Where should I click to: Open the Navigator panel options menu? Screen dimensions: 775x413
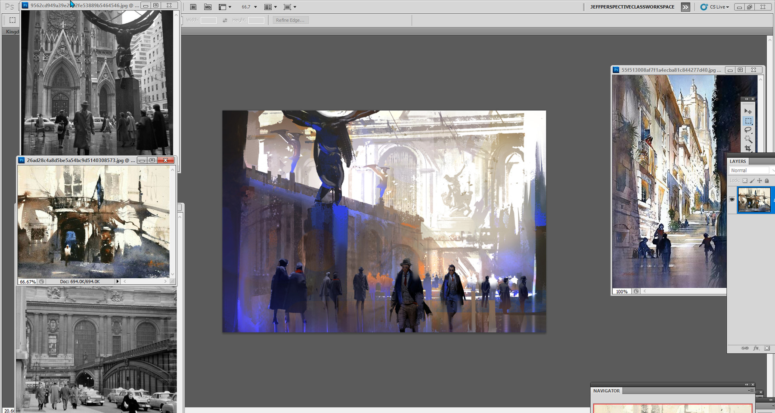[x=751, y=390]
